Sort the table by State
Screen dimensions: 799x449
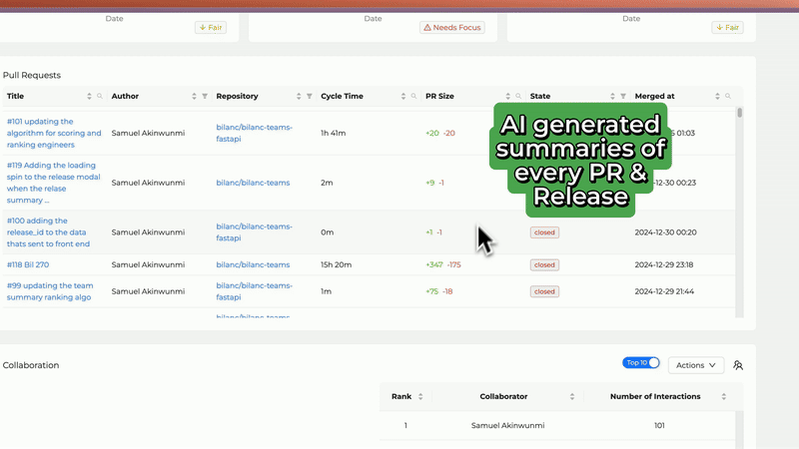612,96
